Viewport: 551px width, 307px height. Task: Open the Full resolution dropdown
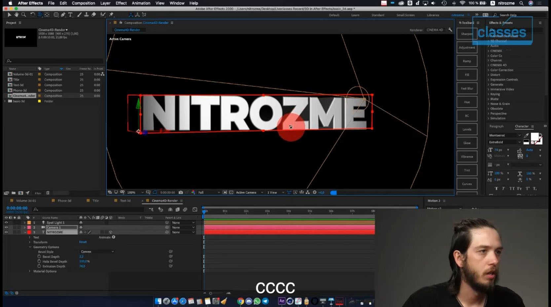(209, 192)
